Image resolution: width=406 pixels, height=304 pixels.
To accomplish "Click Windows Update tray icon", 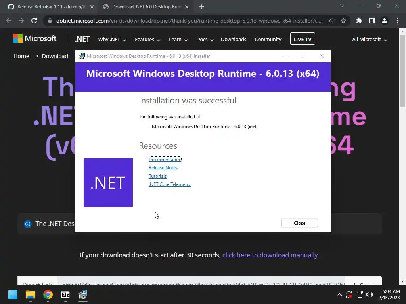I will 349,294.
